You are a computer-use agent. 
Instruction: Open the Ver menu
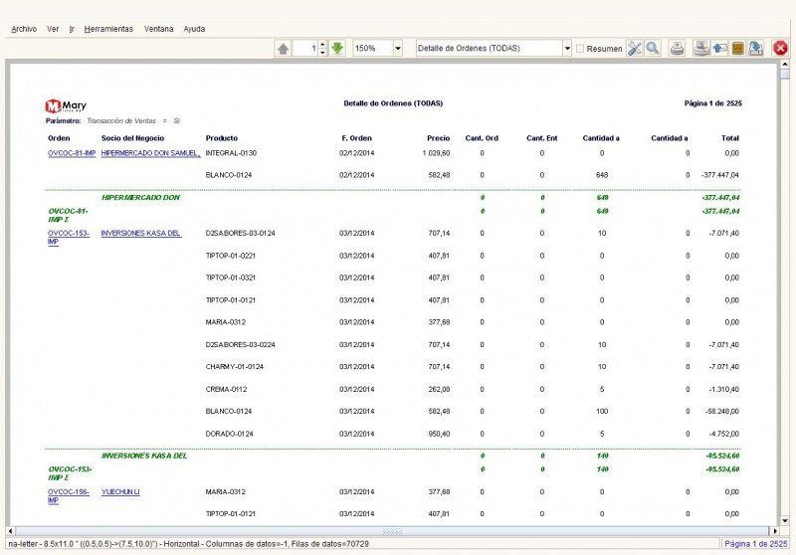pos(53,29)
